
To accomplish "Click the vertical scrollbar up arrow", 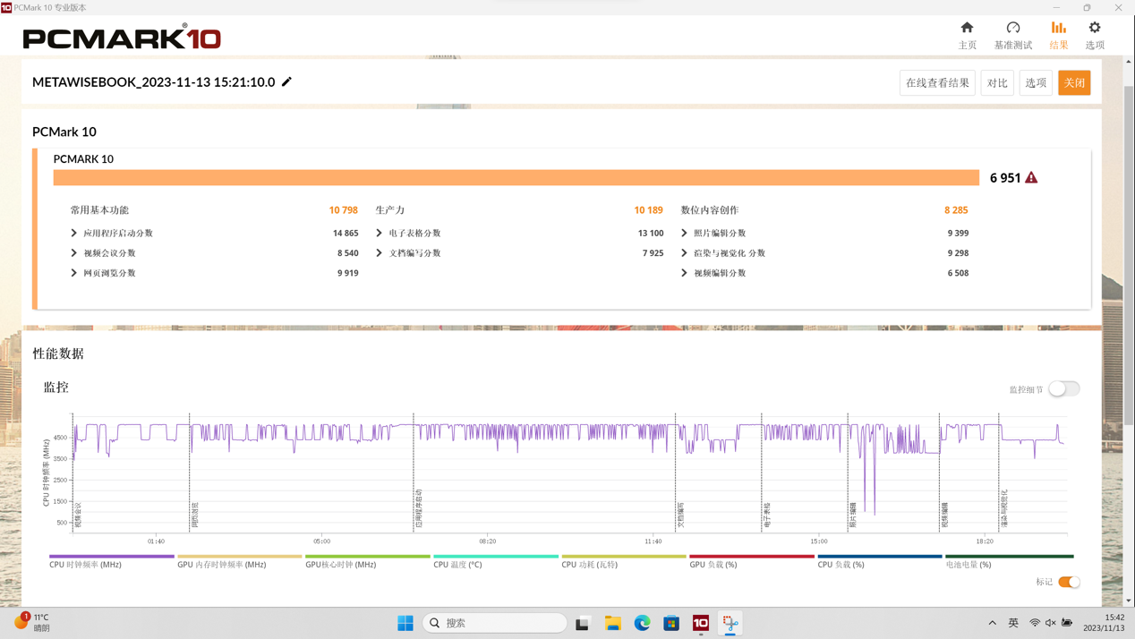I will tap(1128, 62).
